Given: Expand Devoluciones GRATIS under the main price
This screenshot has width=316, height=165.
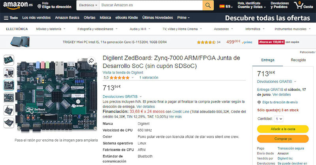Looking at the screenshot, I should [x=122, y=96].
